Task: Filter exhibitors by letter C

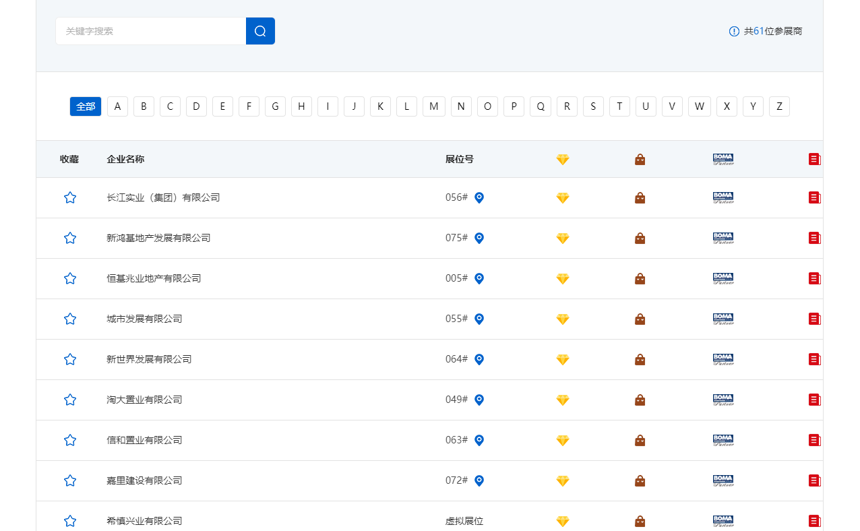Action: point(170,106)
